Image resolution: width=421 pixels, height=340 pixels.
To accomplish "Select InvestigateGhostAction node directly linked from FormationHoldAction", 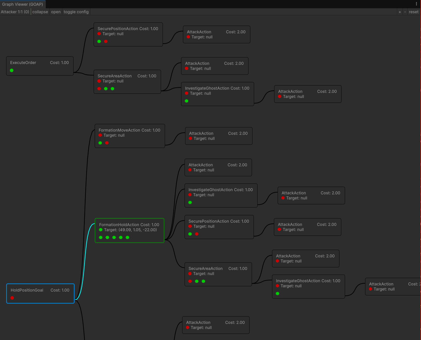I will (221, 196).
